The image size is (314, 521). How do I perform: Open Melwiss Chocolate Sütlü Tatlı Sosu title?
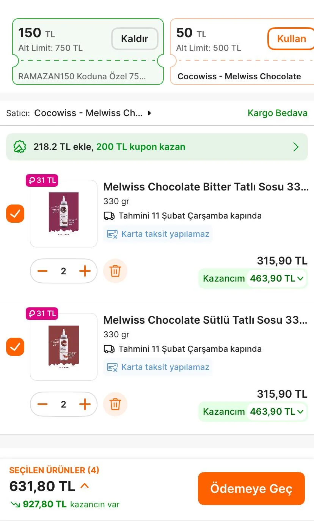206,320
